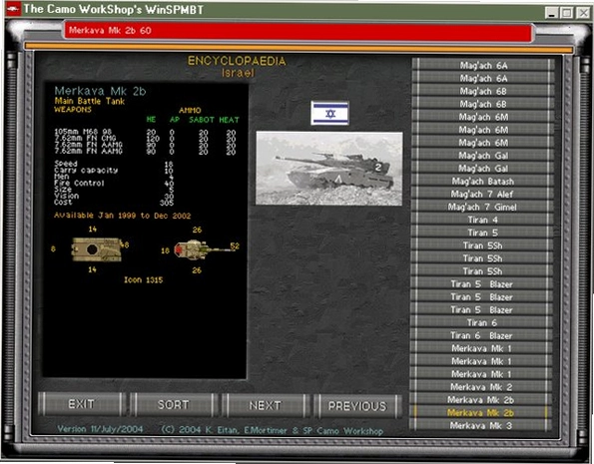Click the 105mm M68 98 weapon line

pyautogui.click(x=83, y=132)
